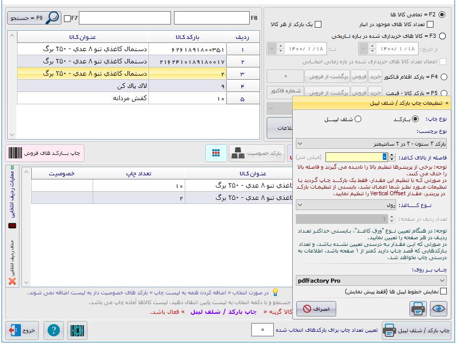Click چاپ بارکد های فروش button
Image resolution: width=456 pixels, height=344 pixels.
point(45,153)
